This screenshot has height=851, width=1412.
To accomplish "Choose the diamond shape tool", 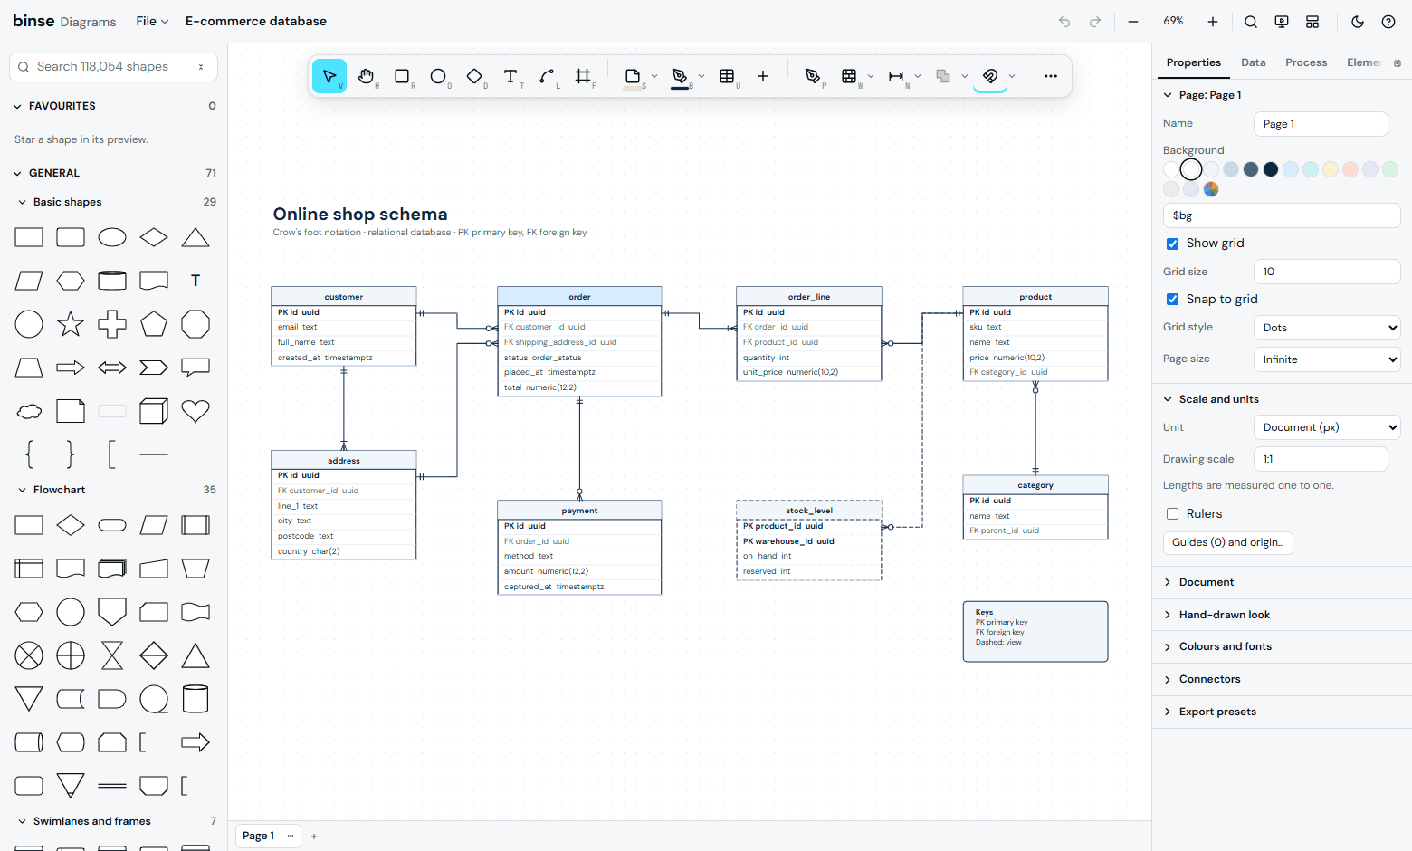I will pyautogui.click(x=474, y=76).
